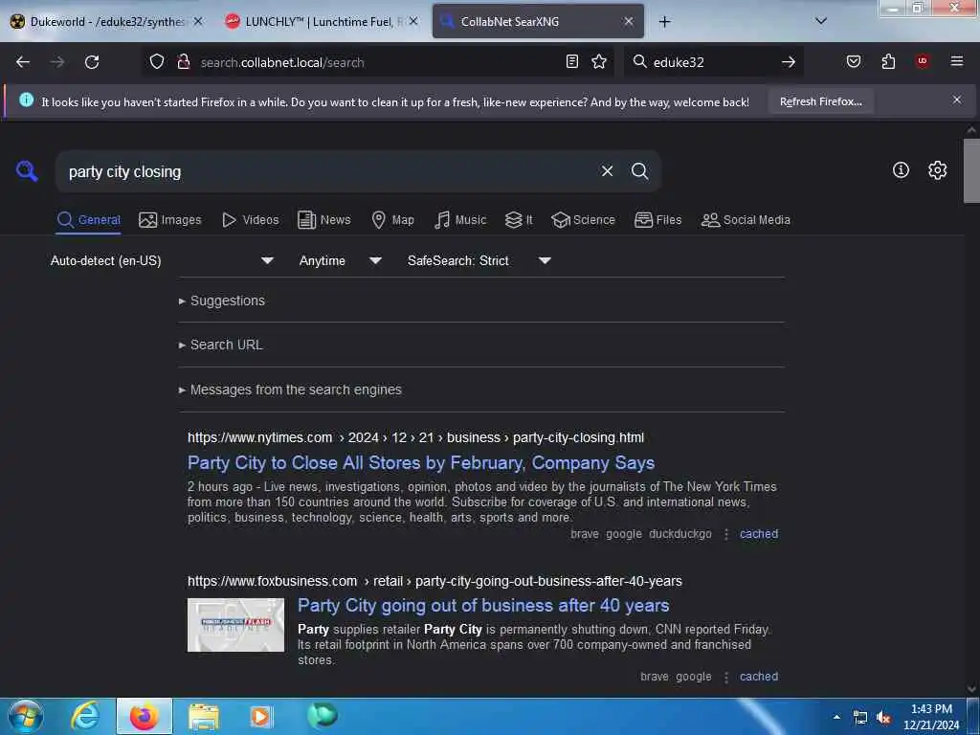
Task: Click the eduke32 browser search box
Action: pyautogui.click(x=712, y=62)
